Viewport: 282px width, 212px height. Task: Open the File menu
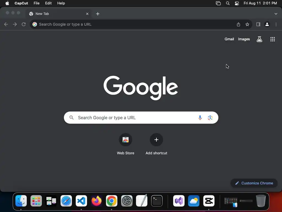click(37, 3)
